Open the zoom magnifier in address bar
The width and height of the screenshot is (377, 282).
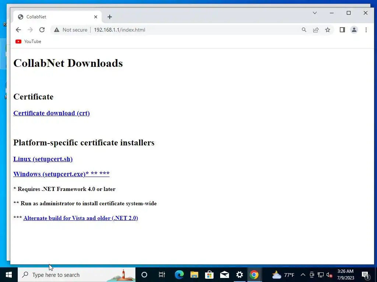304,30
